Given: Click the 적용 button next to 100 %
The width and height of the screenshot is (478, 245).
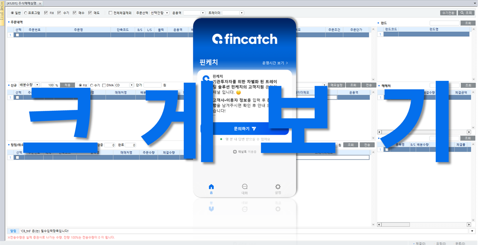Looking at the screenshot, I should (67, 85).
